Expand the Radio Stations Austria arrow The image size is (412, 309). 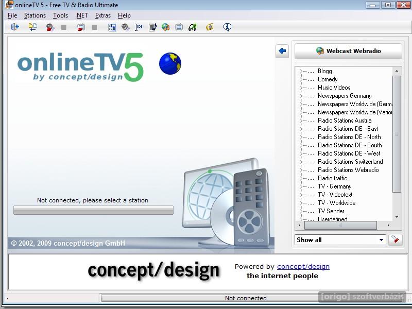pos(301,121)
